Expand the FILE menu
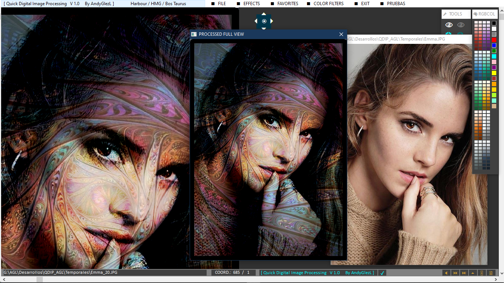Viewport: 504px width, 283px height. pos(222,4)
